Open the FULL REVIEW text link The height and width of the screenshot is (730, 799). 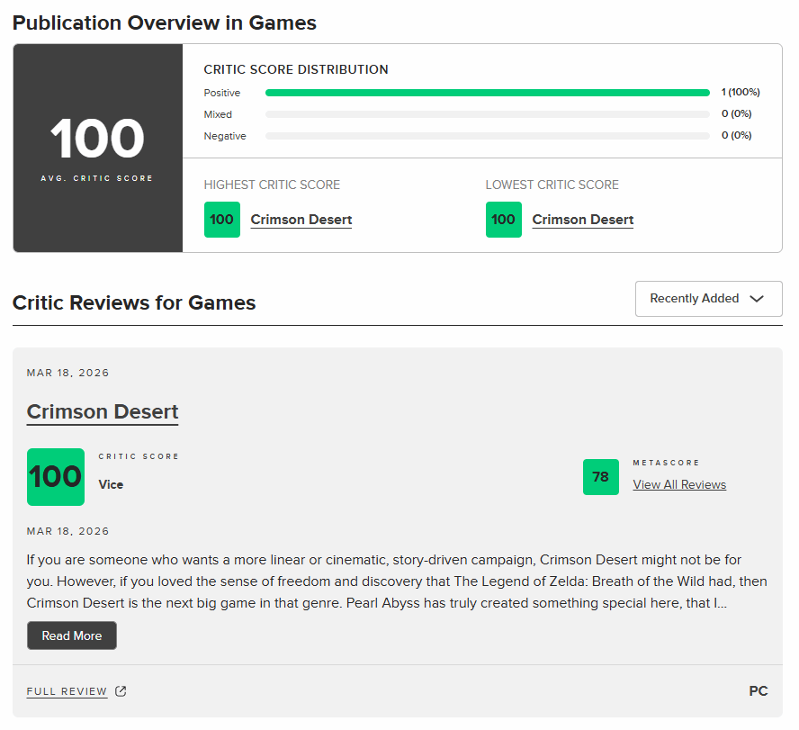(x=67, y=691)
